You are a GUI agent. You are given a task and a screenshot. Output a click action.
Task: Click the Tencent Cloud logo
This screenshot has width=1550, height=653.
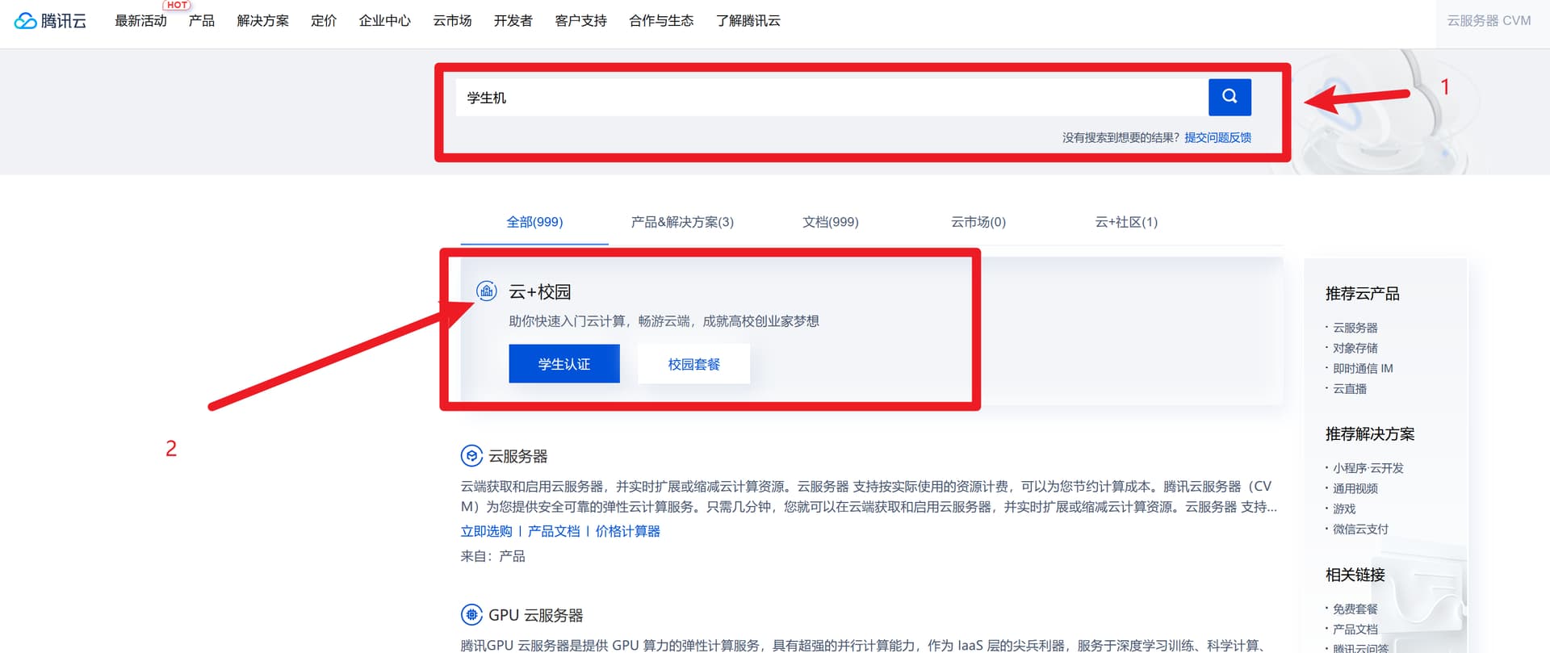coord(50,21)
